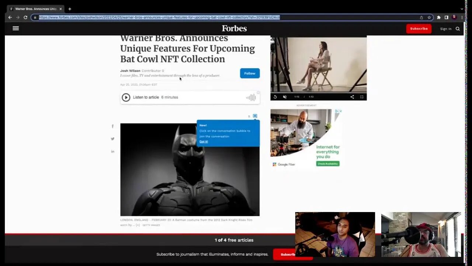472x266 pixels.
Task: Click the browser forward arrow
Action: (x=18, y=17)
